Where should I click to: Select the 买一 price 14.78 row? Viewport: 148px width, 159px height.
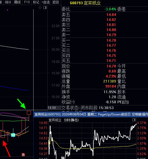(105, 40)
